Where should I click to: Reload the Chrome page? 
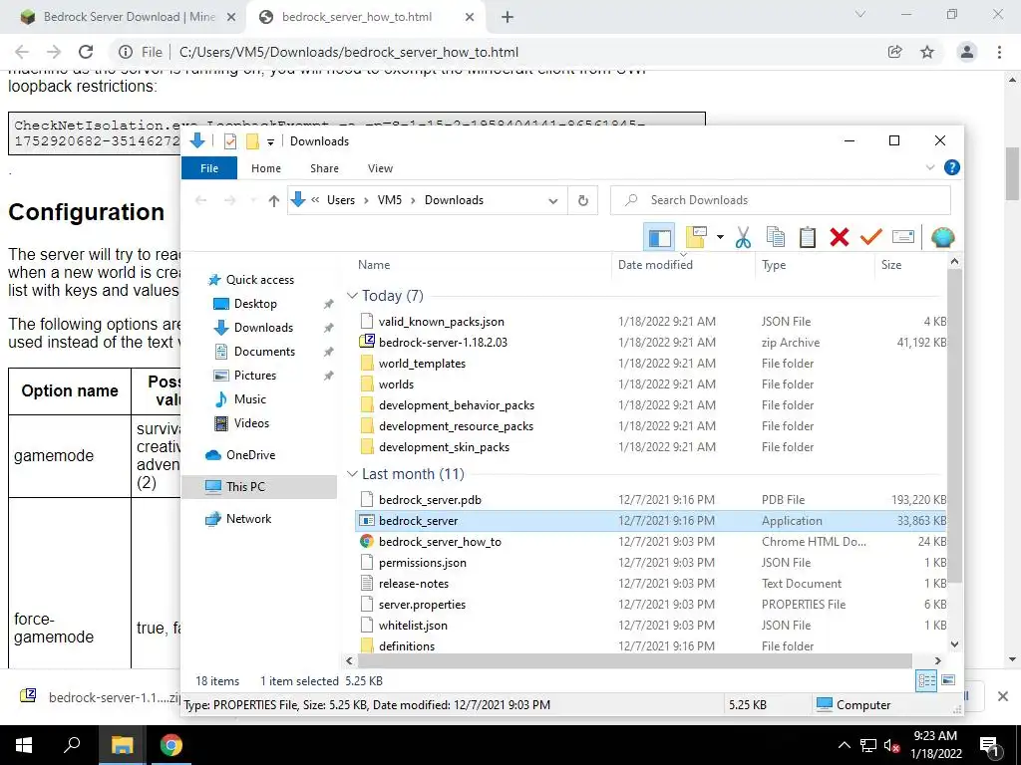click(x=86, y=52)
